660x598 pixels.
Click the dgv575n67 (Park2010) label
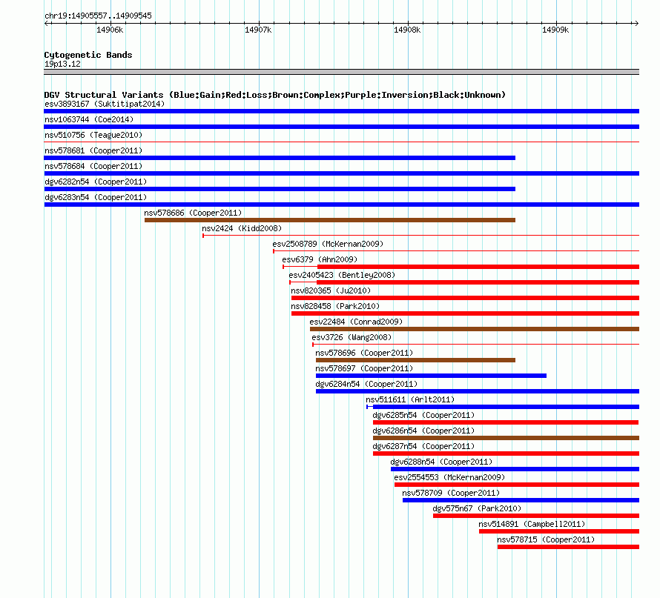tap(477, 508)
